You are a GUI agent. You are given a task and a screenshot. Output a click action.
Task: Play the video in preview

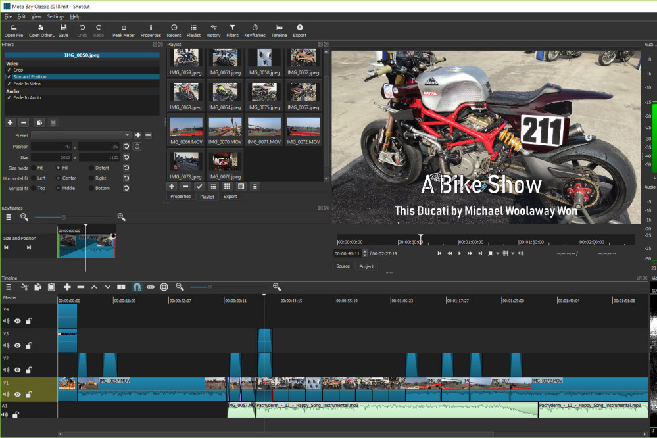click(460, 253)
